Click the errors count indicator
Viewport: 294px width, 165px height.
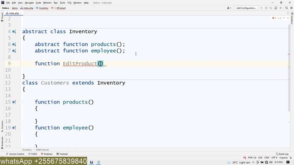(274, 18)
